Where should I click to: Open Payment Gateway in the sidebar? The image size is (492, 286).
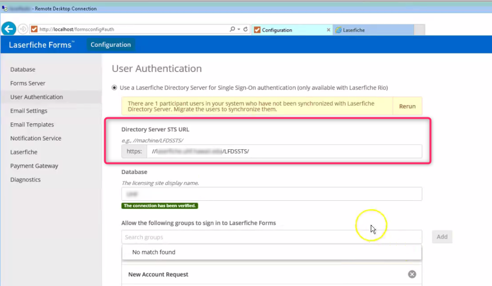click(34, 166)
